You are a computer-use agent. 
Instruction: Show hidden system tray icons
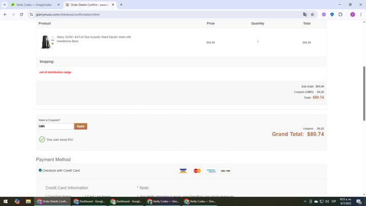click(305, 201)
